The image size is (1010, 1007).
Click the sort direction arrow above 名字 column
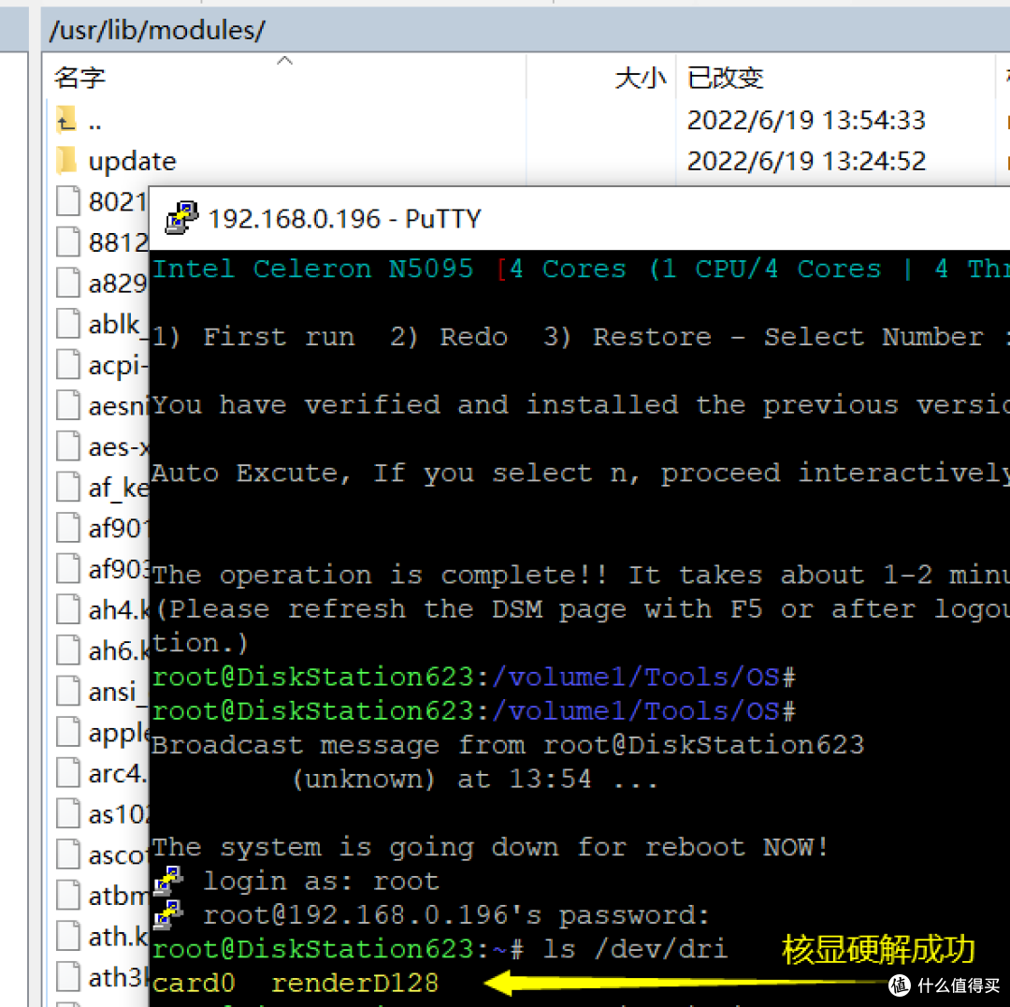[x=284, y=61]
